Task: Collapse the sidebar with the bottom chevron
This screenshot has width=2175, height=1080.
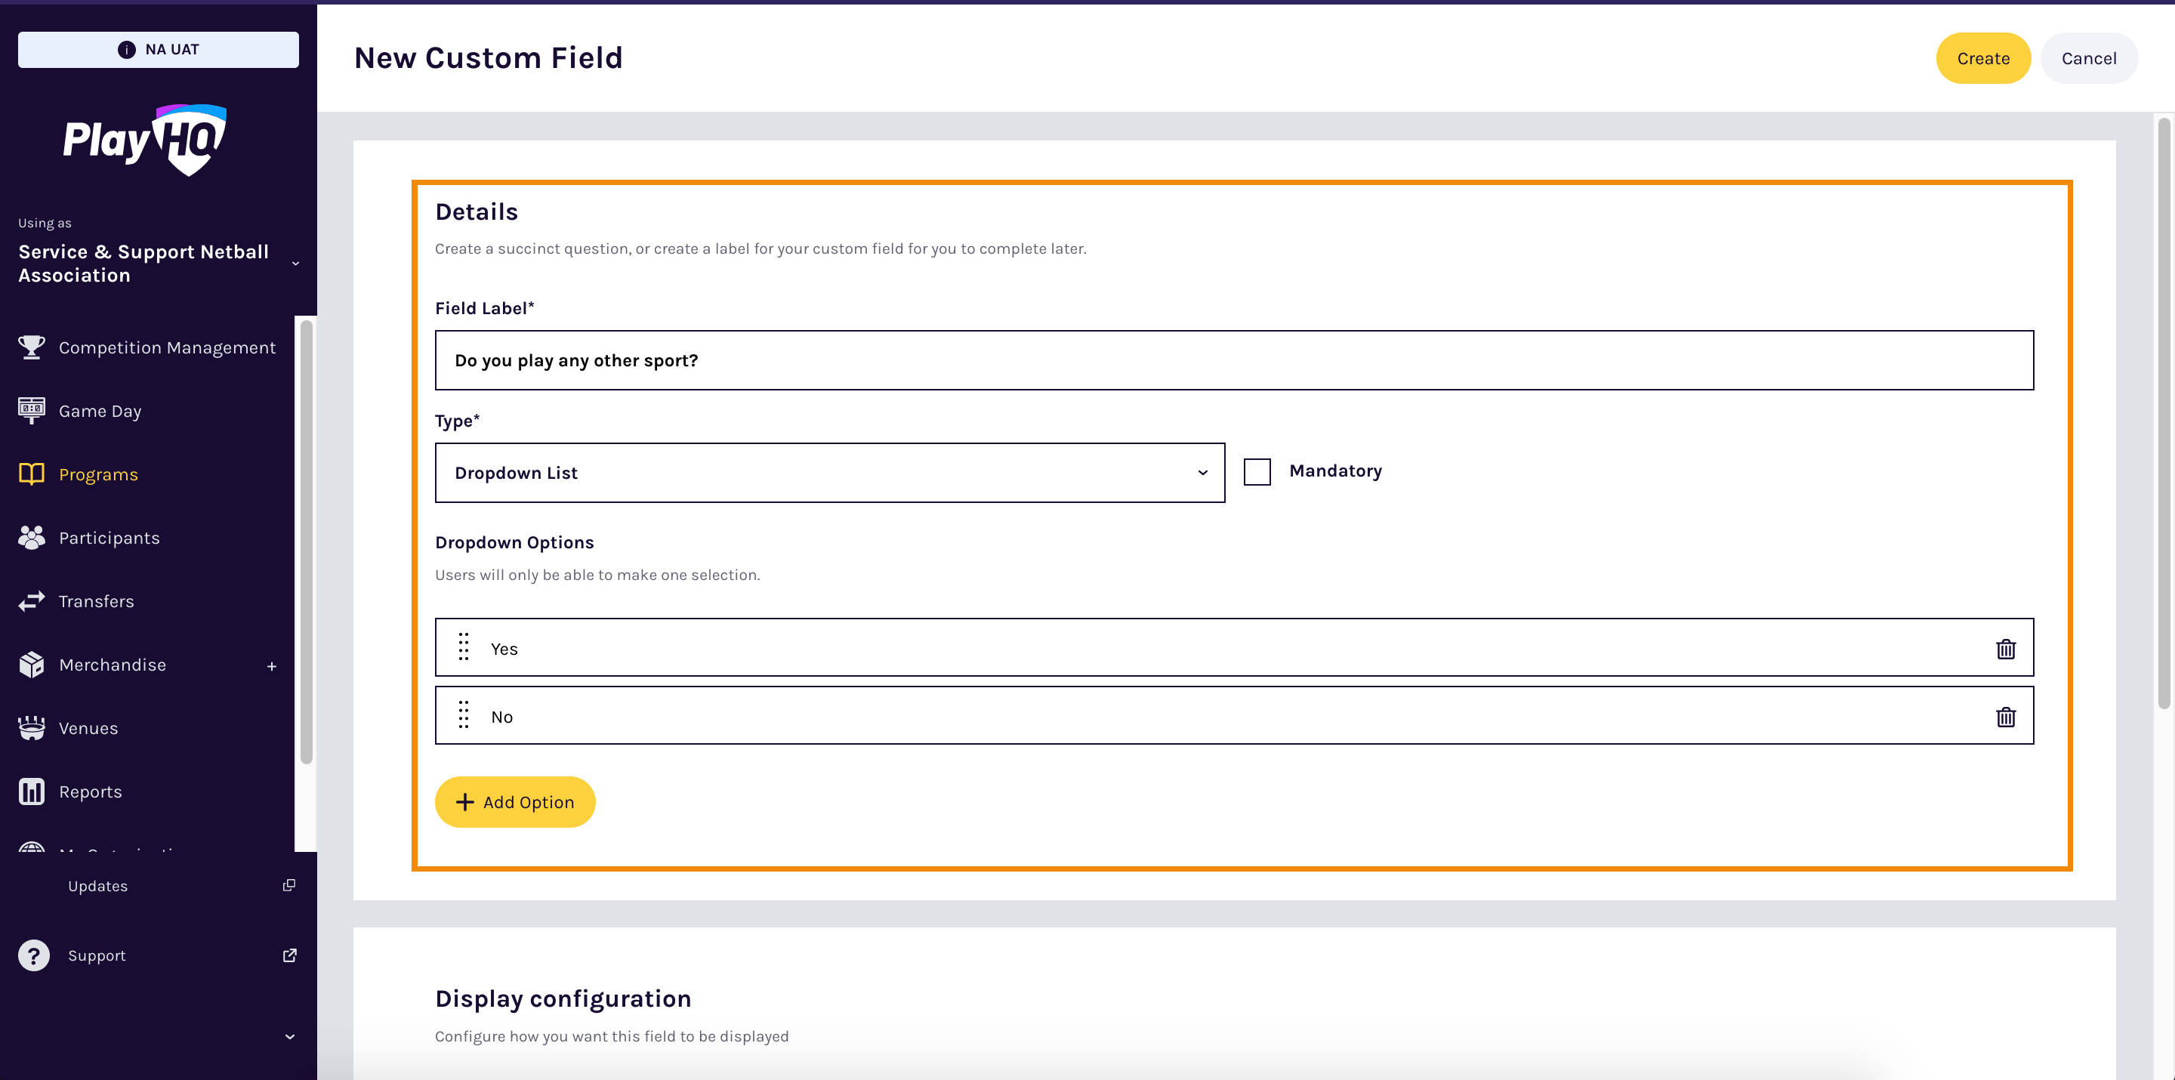Action: click(288, 1036)
